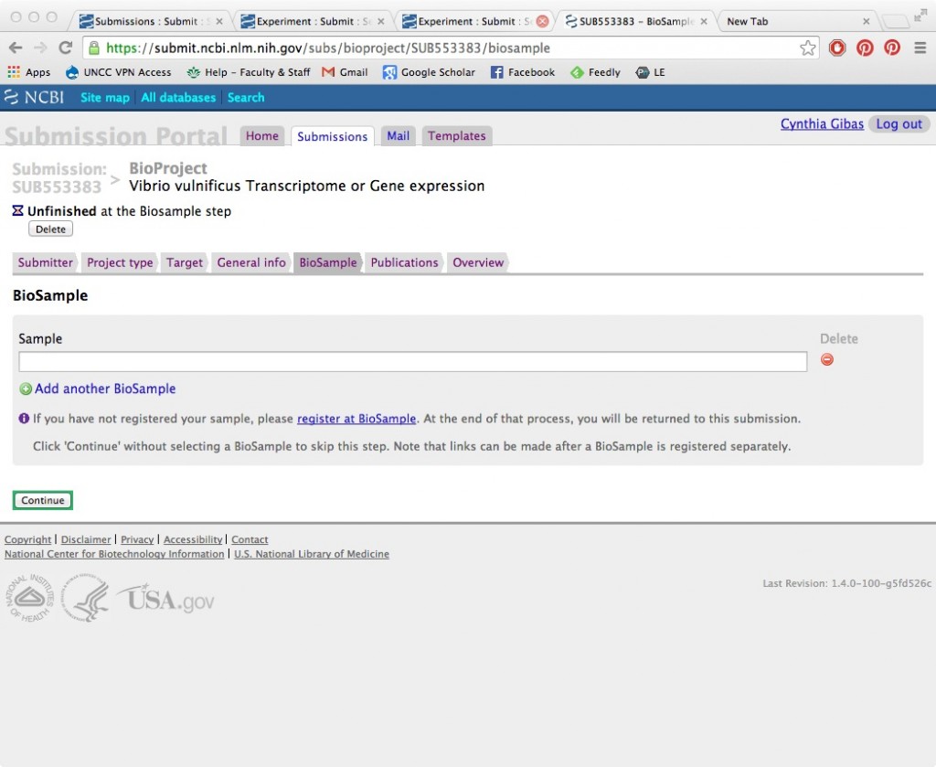Open the Chrome hamburger menu
This screenshot has width=936, height=767.
pyautogui.click(x=920, y=48)
